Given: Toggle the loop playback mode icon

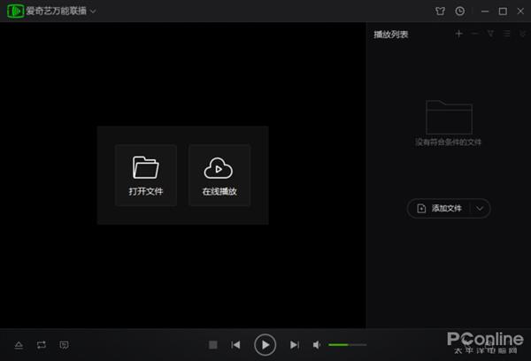Looking at the screenshot, I should (x=42, y=344).
